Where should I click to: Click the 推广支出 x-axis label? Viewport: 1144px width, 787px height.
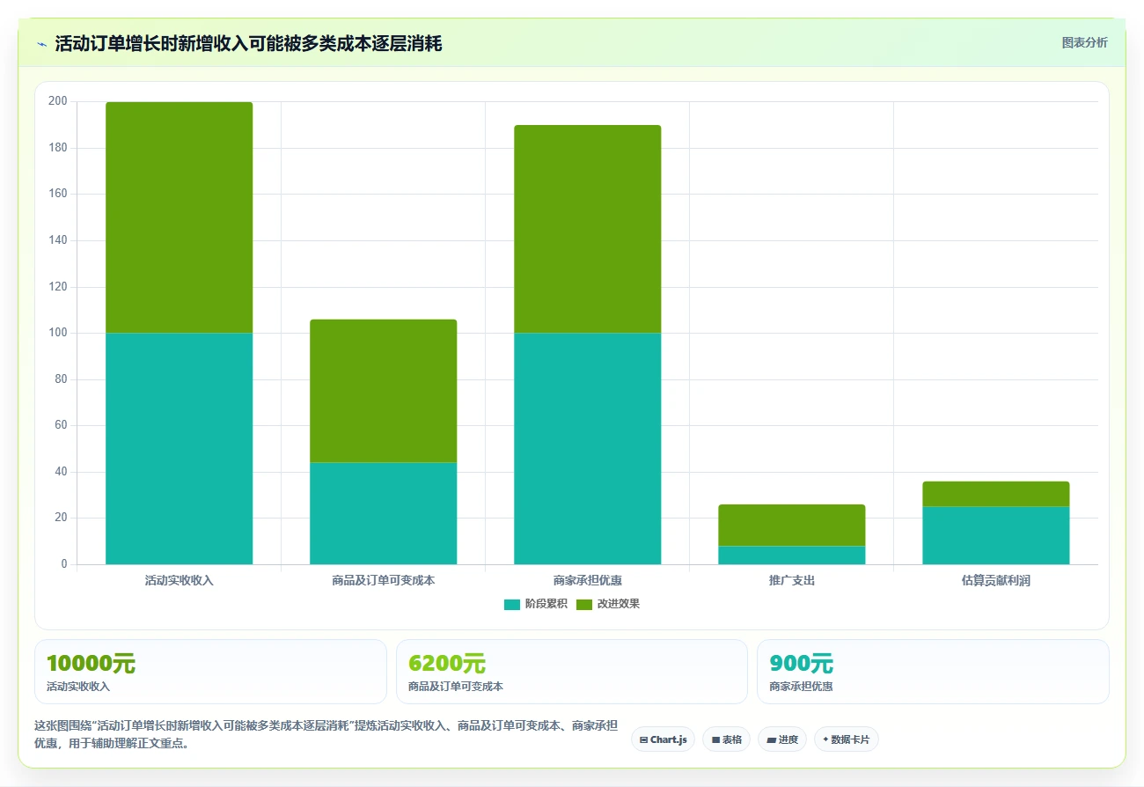tap(791, 581)
